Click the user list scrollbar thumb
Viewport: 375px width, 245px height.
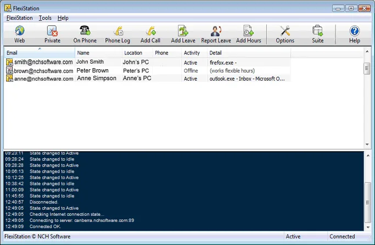click(367, 69)
